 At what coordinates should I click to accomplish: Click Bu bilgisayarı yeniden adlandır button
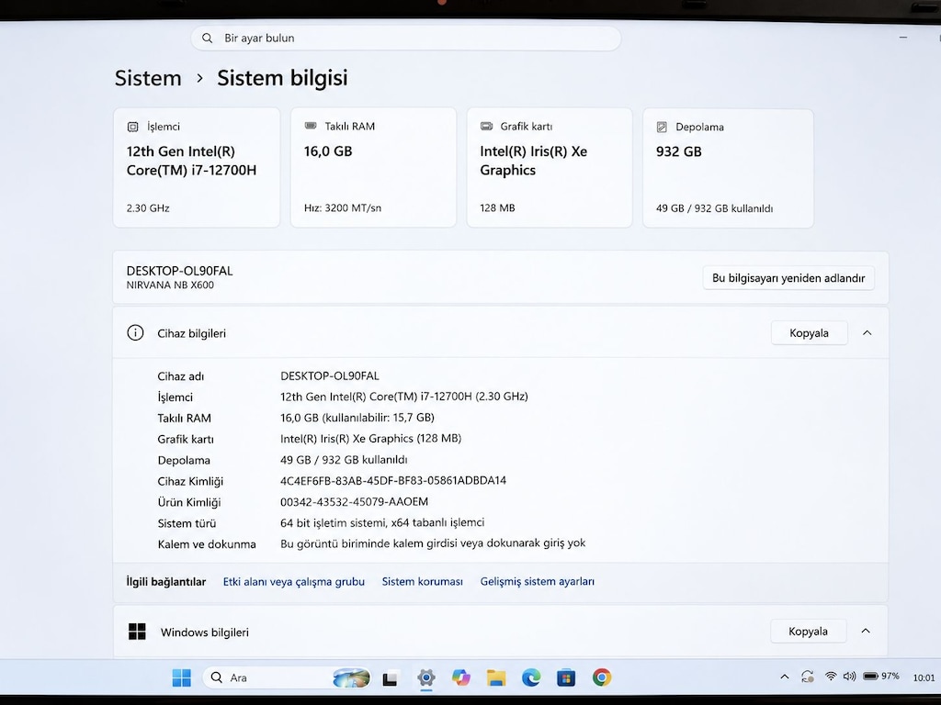point(788,278)
